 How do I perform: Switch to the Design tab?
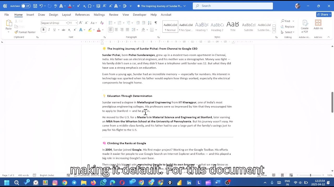(53, 15)
